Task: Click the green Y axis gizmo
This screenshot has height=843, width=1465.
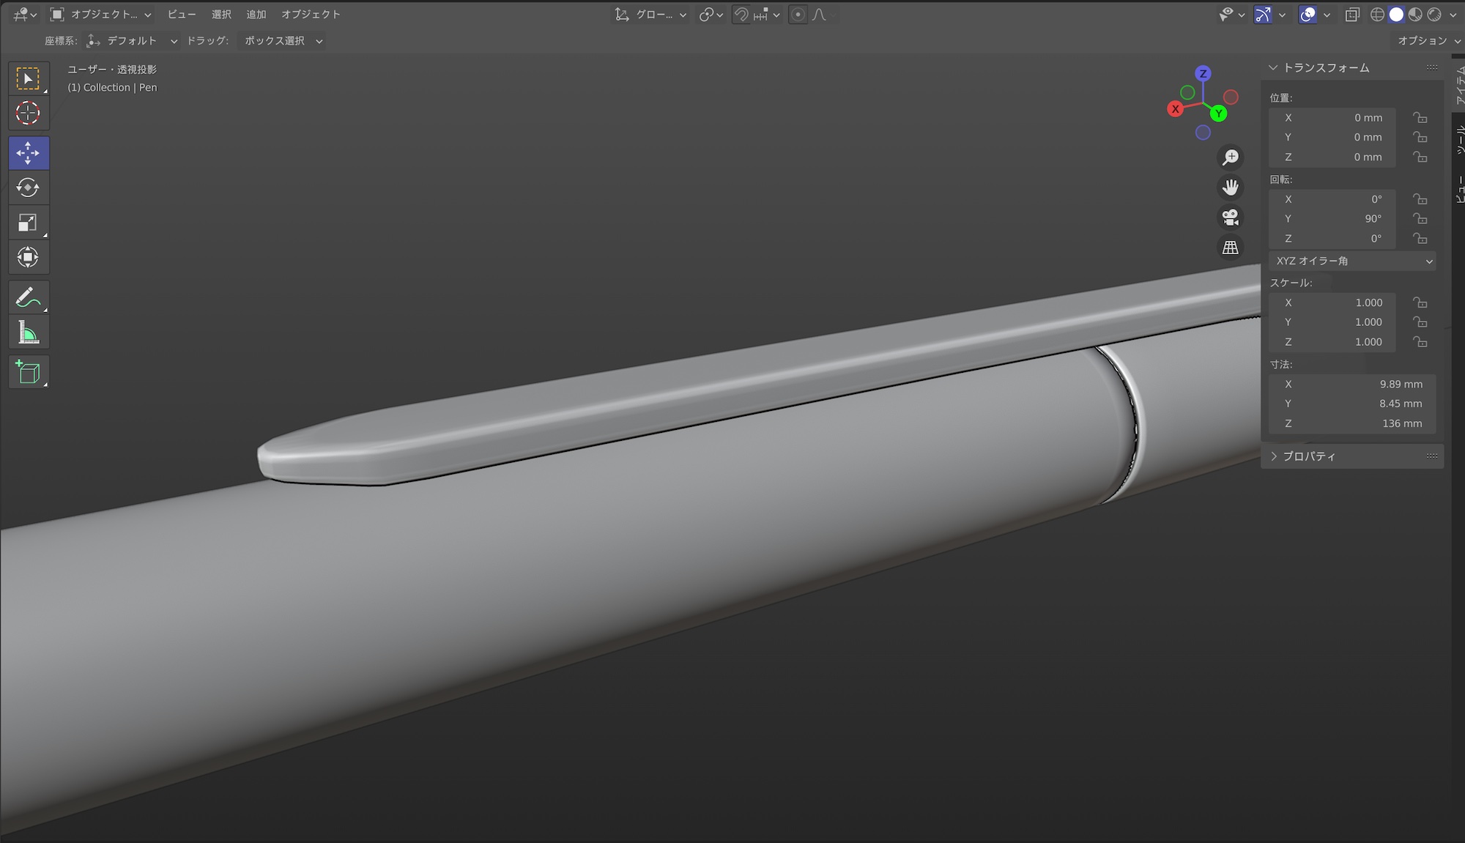Action: tap(1218, 114)
